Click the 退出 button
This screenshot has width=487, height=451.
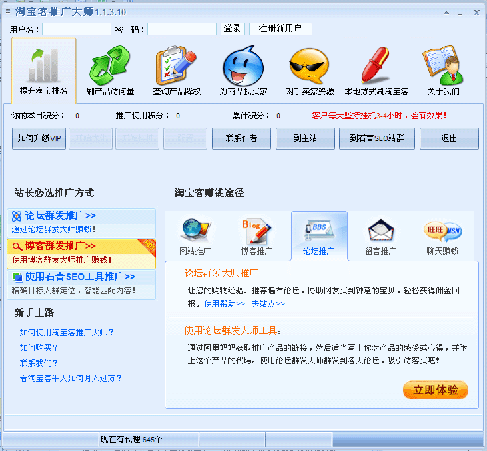pos(449,138)
